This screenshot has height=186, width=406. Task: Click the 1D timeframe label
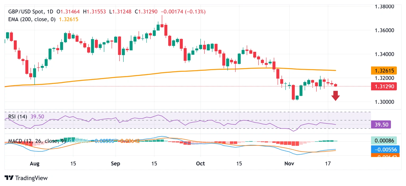point(50,12)
